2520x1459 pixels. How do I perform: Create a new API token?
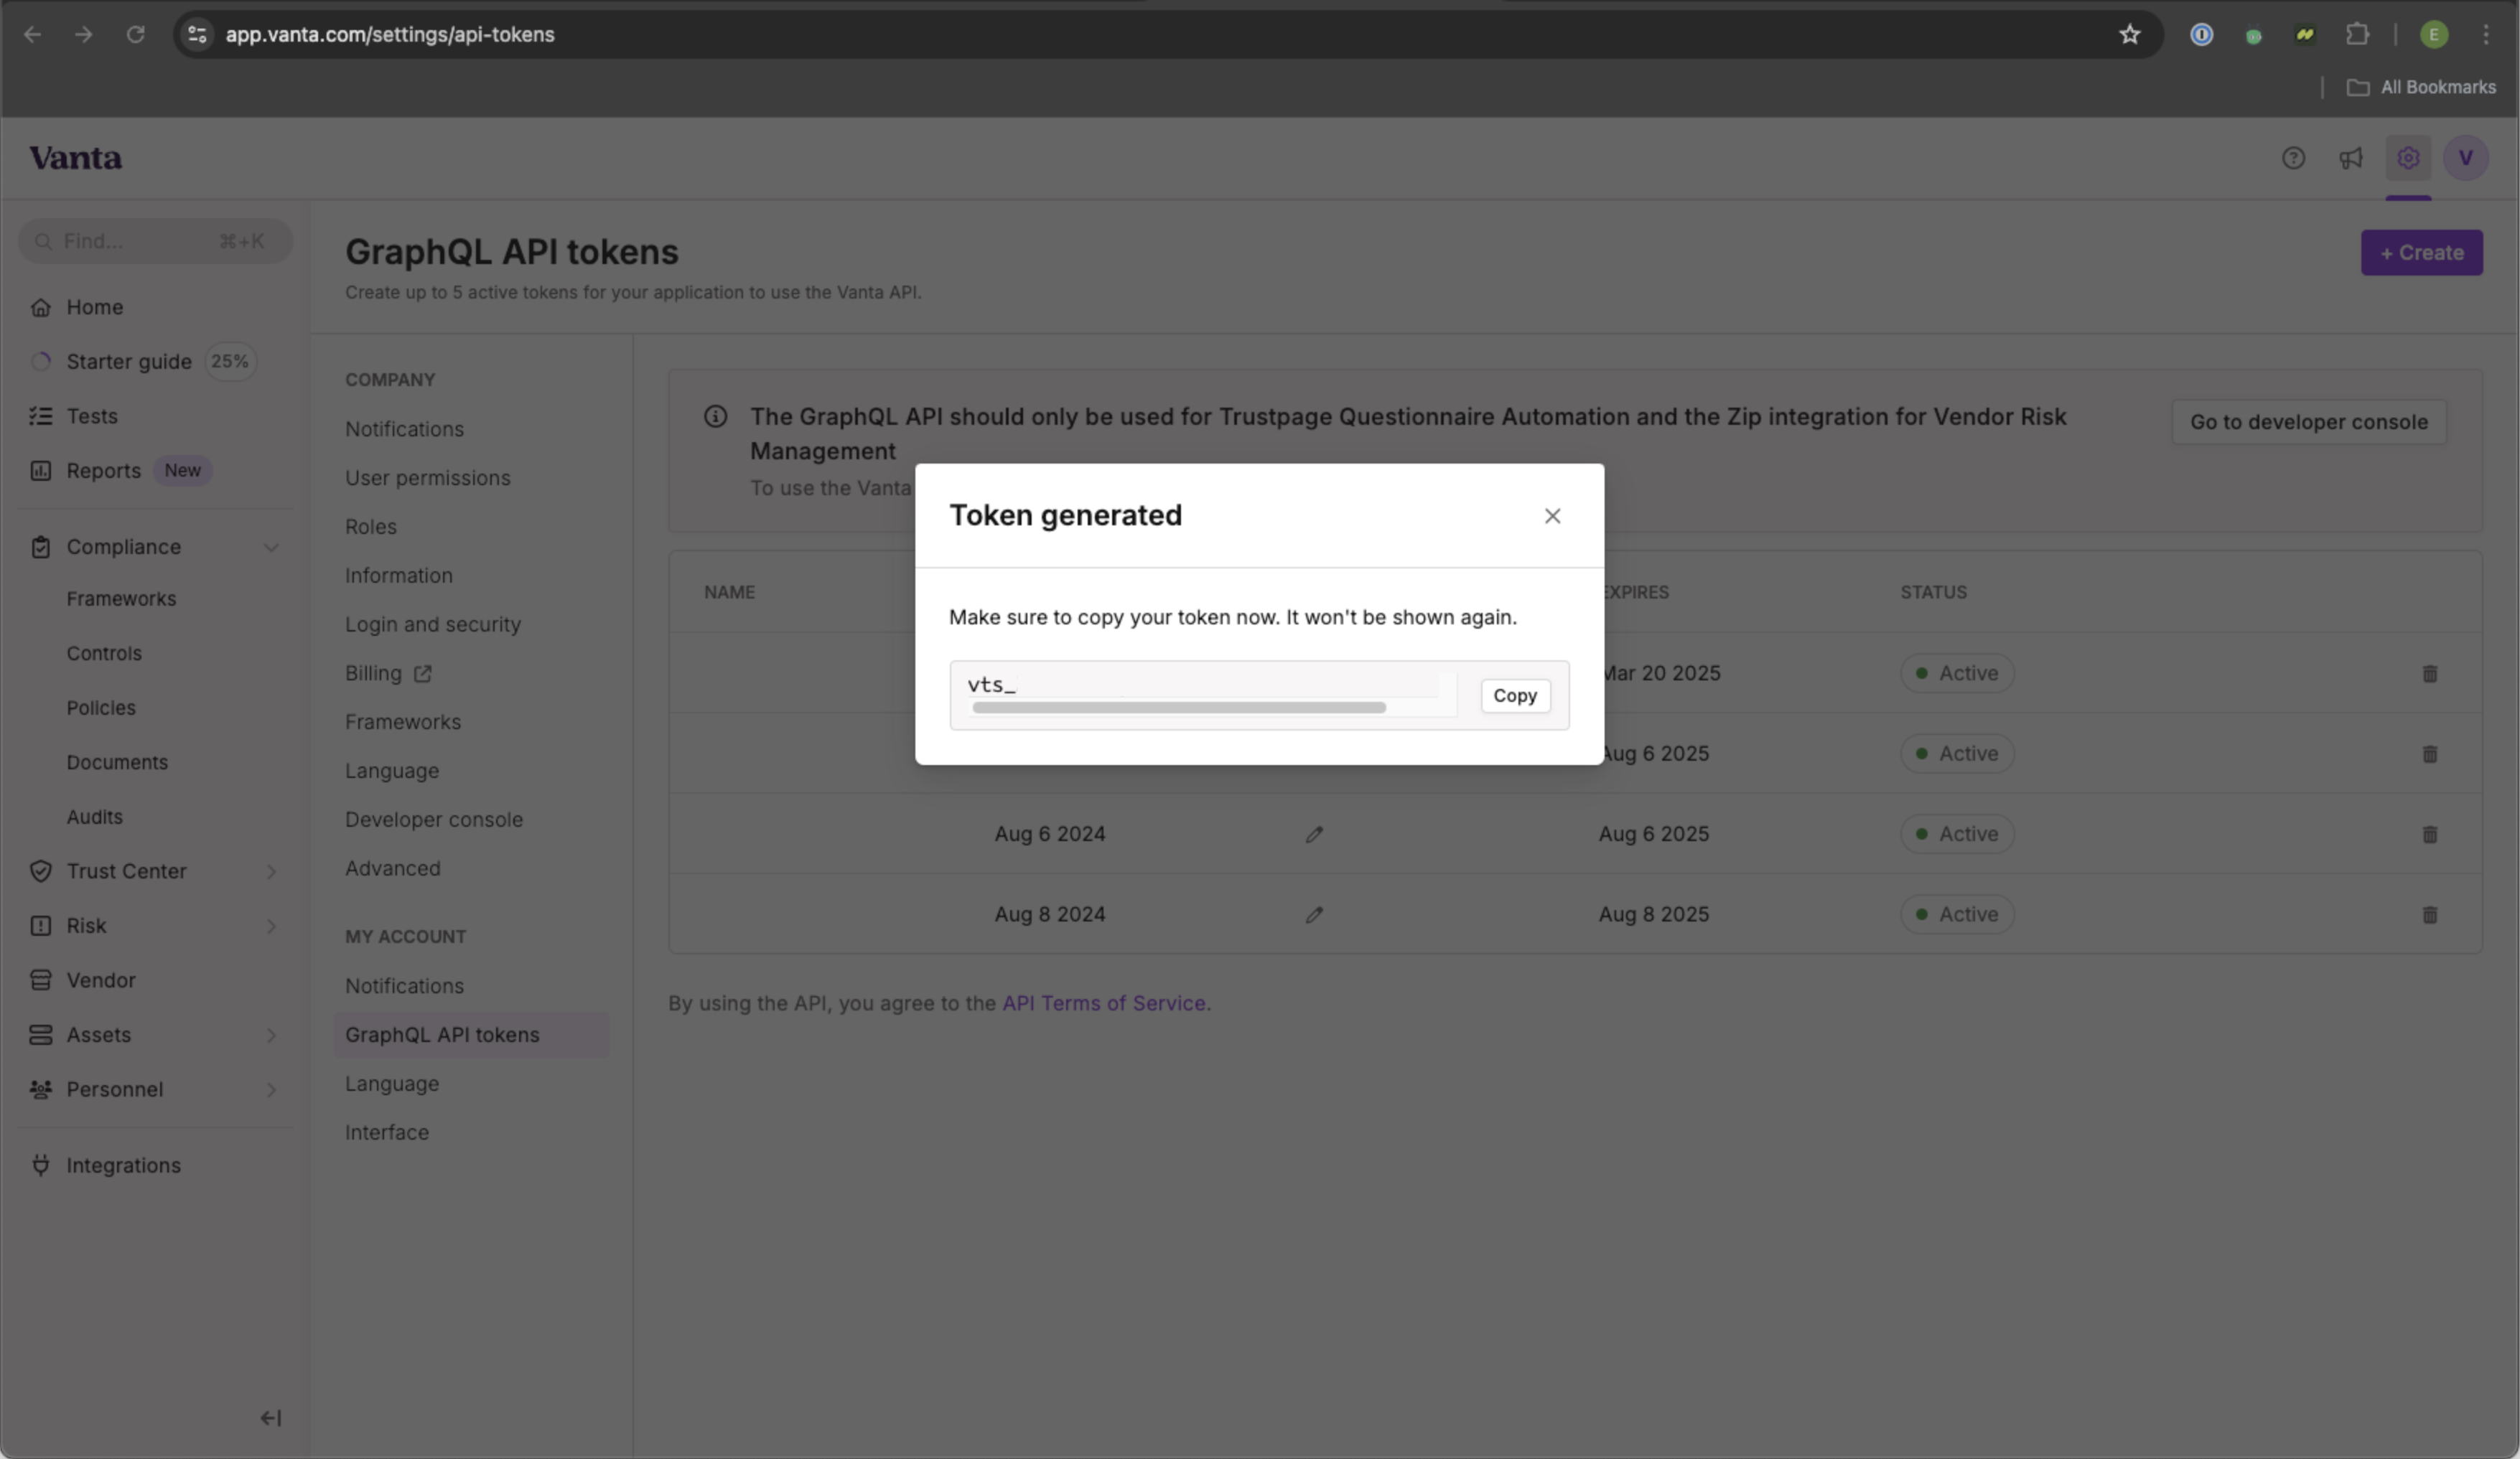coord(2421,253)
